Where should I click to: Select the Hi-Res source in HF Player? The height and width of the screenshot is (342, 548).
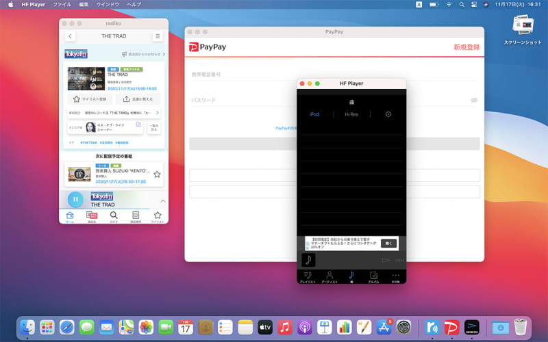(351, 114)
